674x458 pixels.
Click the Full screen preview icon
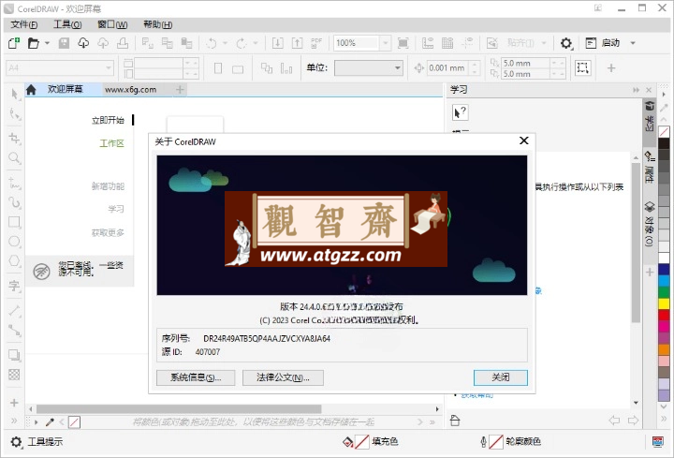(403, 43)
